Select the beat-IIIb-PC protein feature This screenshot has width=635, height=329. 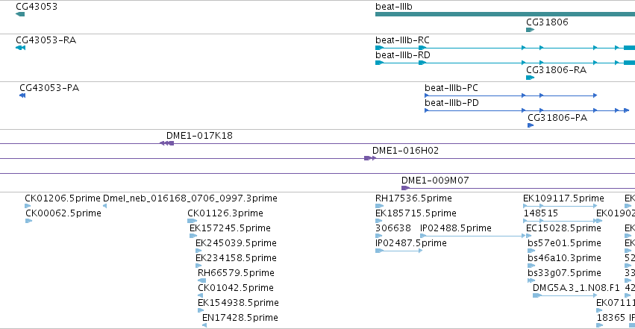[510, 95]
